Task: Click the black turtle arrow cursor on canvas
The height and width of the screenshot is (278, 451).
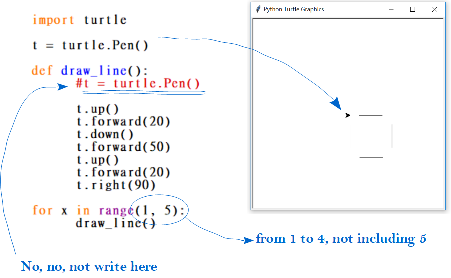Action: click(348, 115)
